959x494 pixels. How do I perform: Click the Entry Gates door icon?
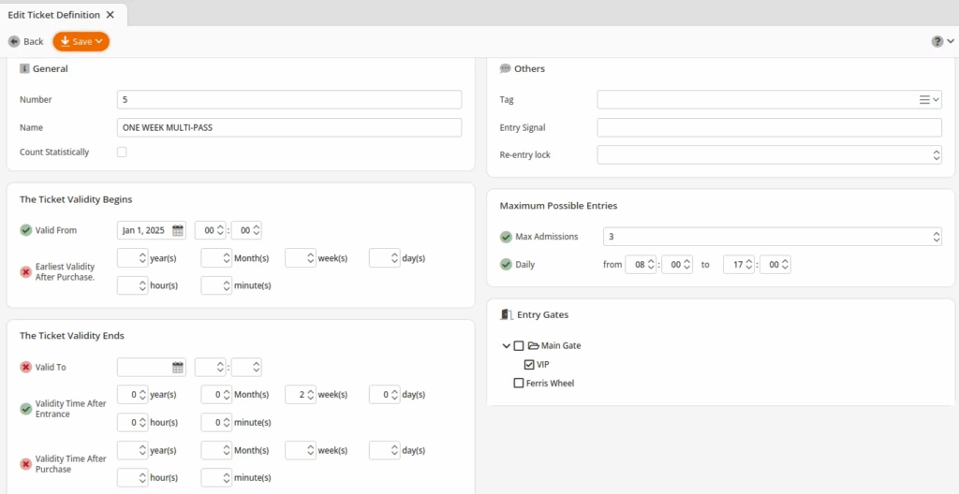(x=506, y=315)
